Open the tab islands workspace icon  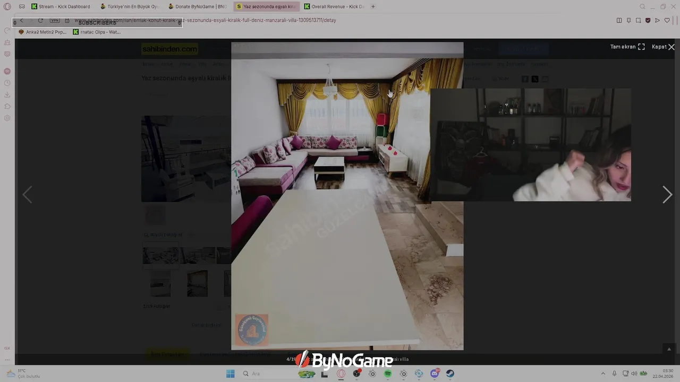22,6
